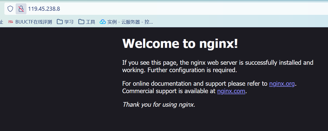
Task: Click the BUUCTF bookmark favicon
Action: (11, 22)
